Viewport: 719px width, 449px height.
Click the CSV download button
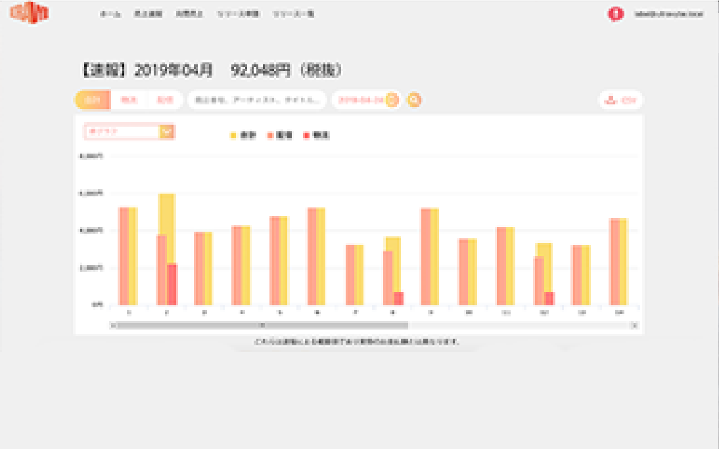[621, 100]
